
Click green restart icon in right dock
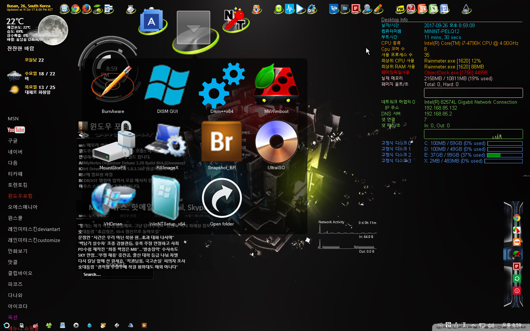pos(517,278)
